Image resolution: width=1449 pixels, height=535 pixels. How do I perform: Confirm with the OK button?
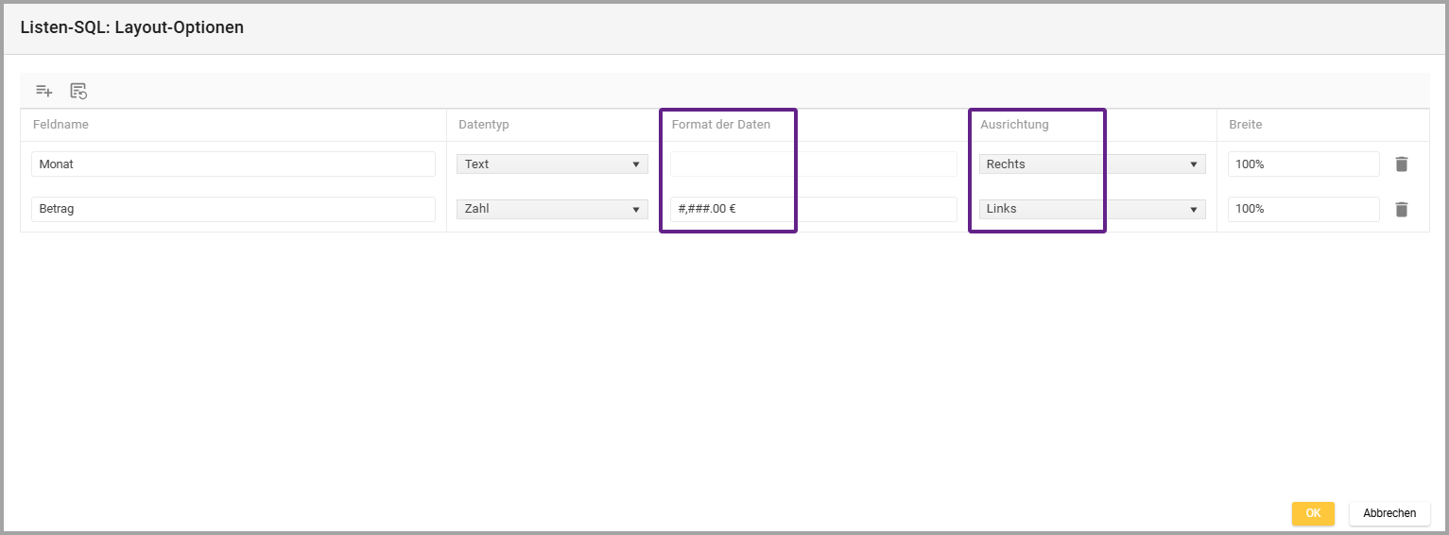pyautogui.click(x=1312, y=513)
